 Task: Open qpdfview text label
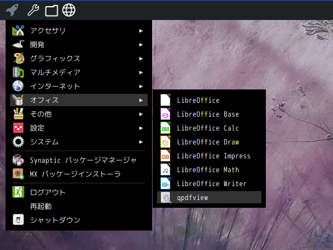pos(193,198)
